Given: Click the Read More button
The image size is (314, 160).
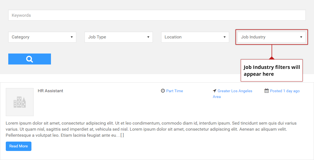Looking at the screenshot, I should [x=18, y=146].
